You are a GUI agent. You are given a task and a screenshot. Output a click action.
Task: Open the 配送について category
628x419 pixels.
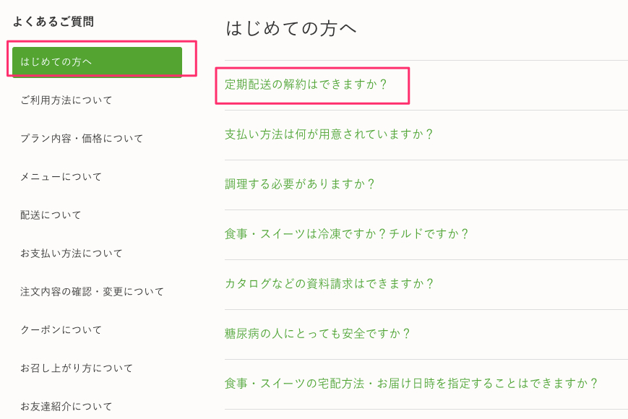click(x=51, y=215)
